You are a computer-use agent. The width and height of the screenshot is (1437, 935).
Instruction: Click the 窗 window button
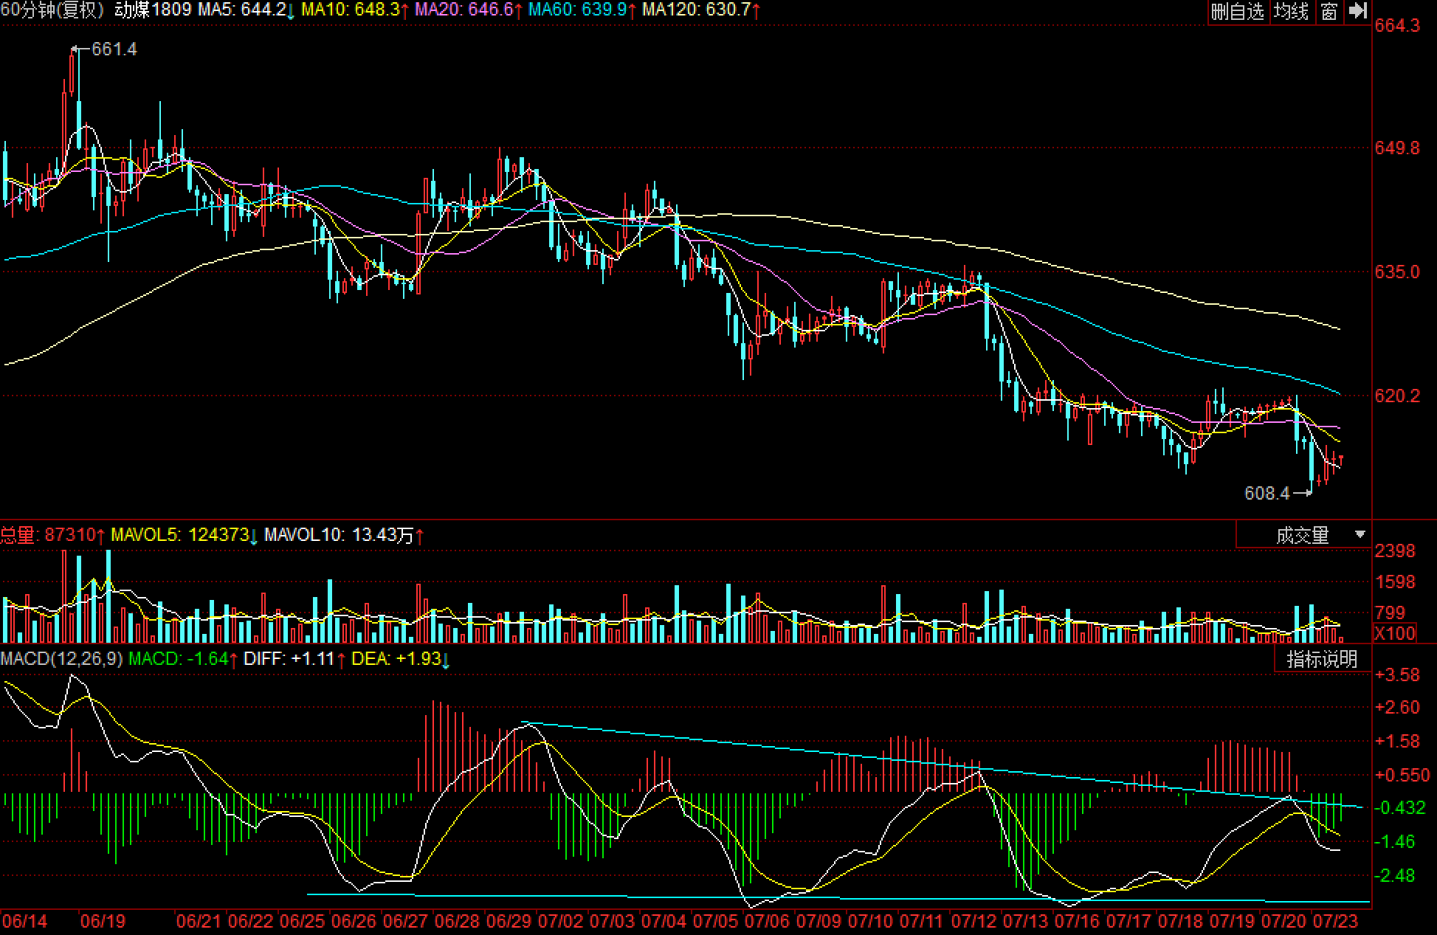tap(1329, 11)
